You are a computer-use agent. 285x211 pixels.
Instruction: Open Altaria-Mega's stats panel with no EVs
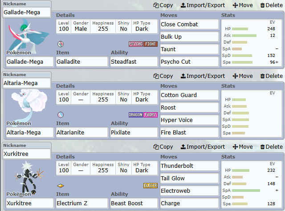(x=252, y=114)
